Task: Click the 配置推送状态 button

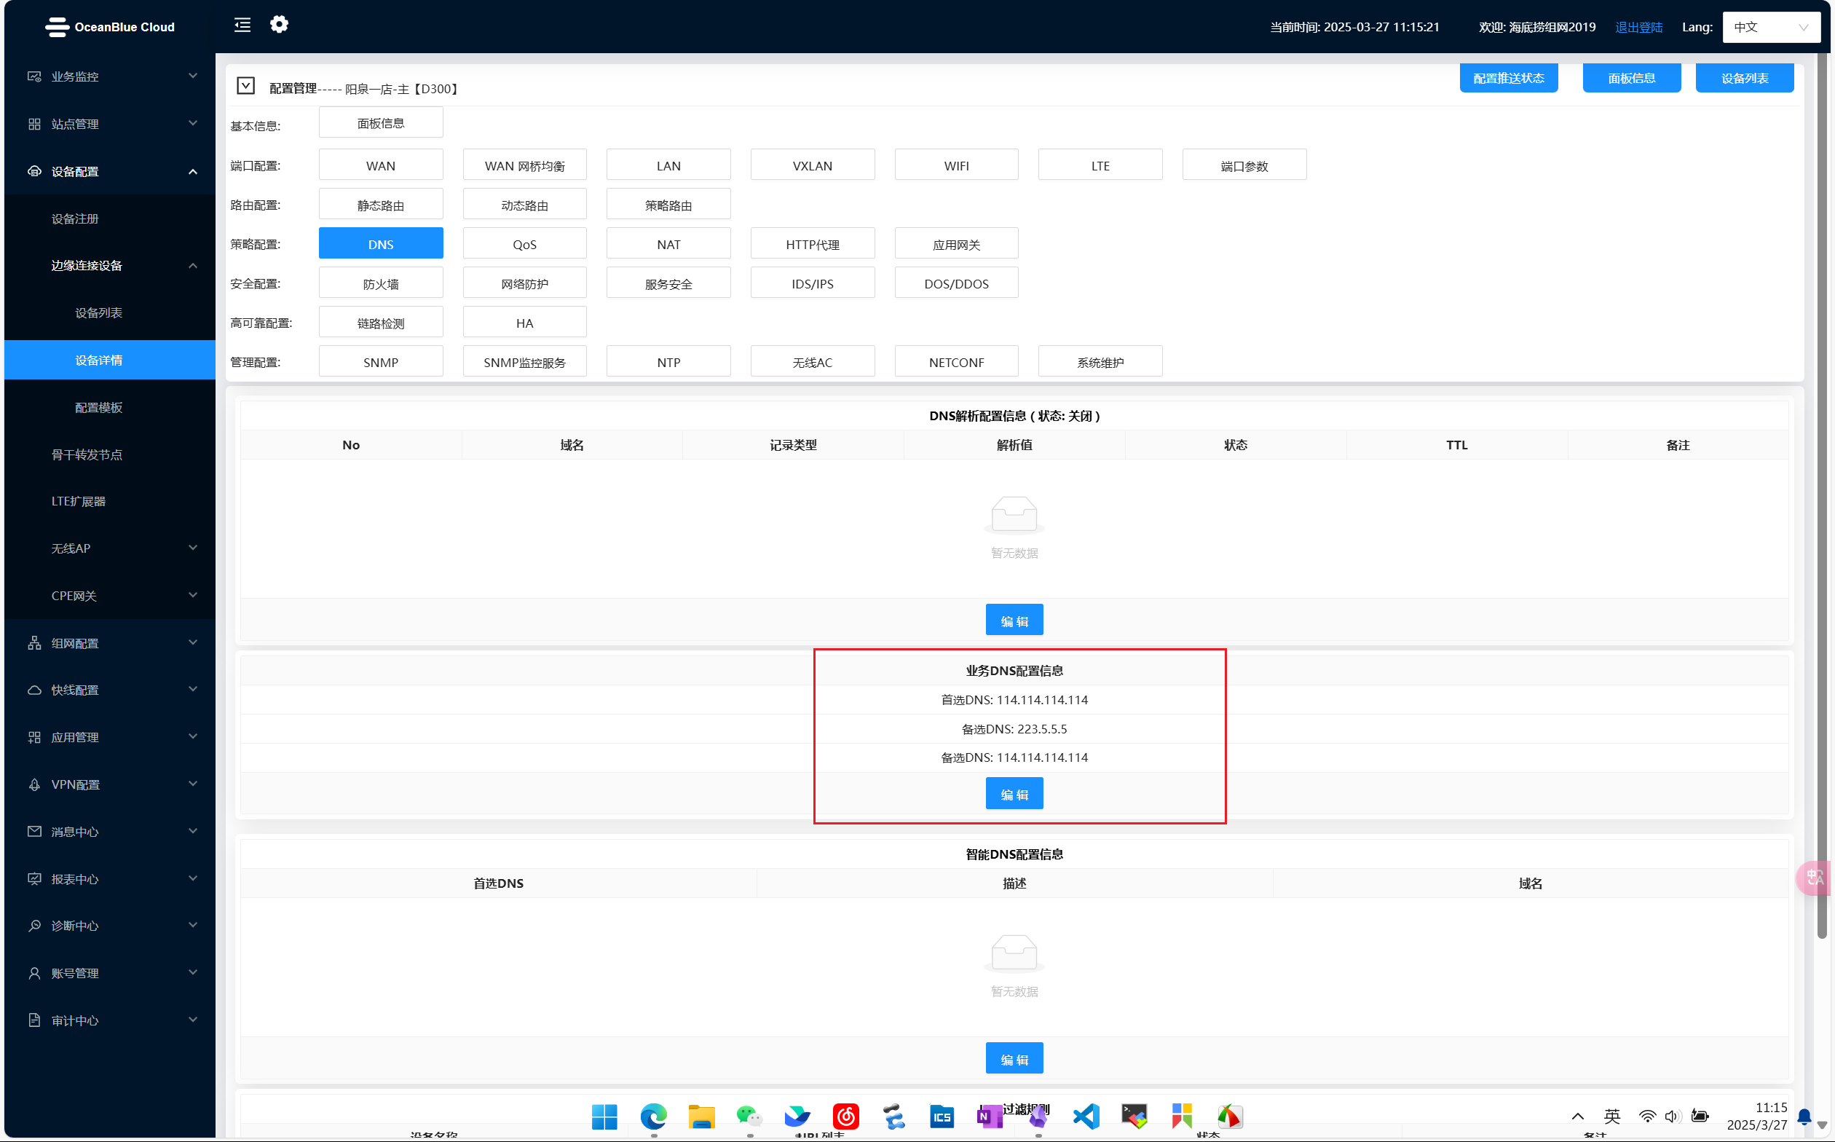Action: 1508,78
